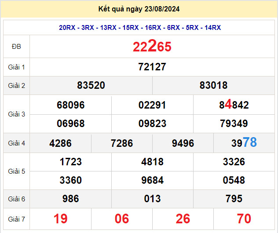The width and height of the screenshot is (278, 233).
Task: Click the 'Giải 4' row label
Action: pyautogui.click(x=16, y=143)
